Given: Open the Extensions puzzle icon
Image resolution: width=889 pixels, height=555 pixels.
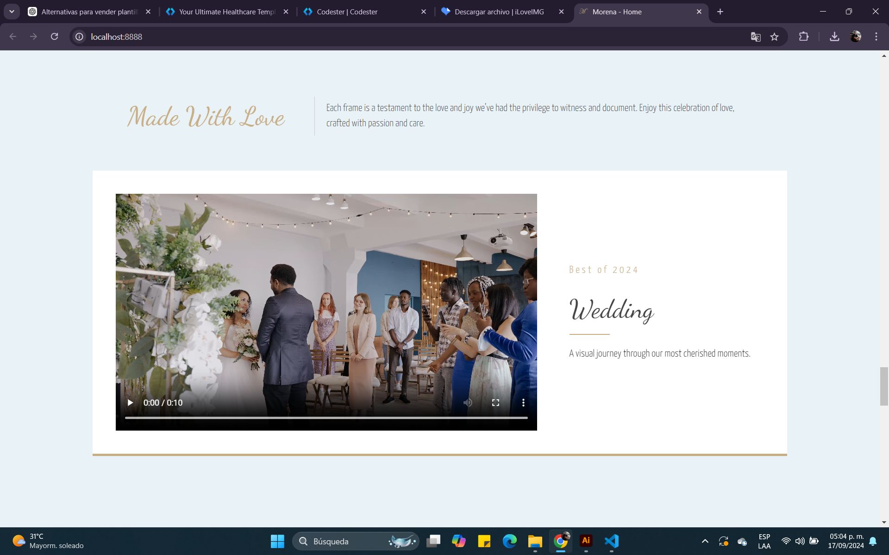Looking at the screenshot, I should [x=804, y=37].
